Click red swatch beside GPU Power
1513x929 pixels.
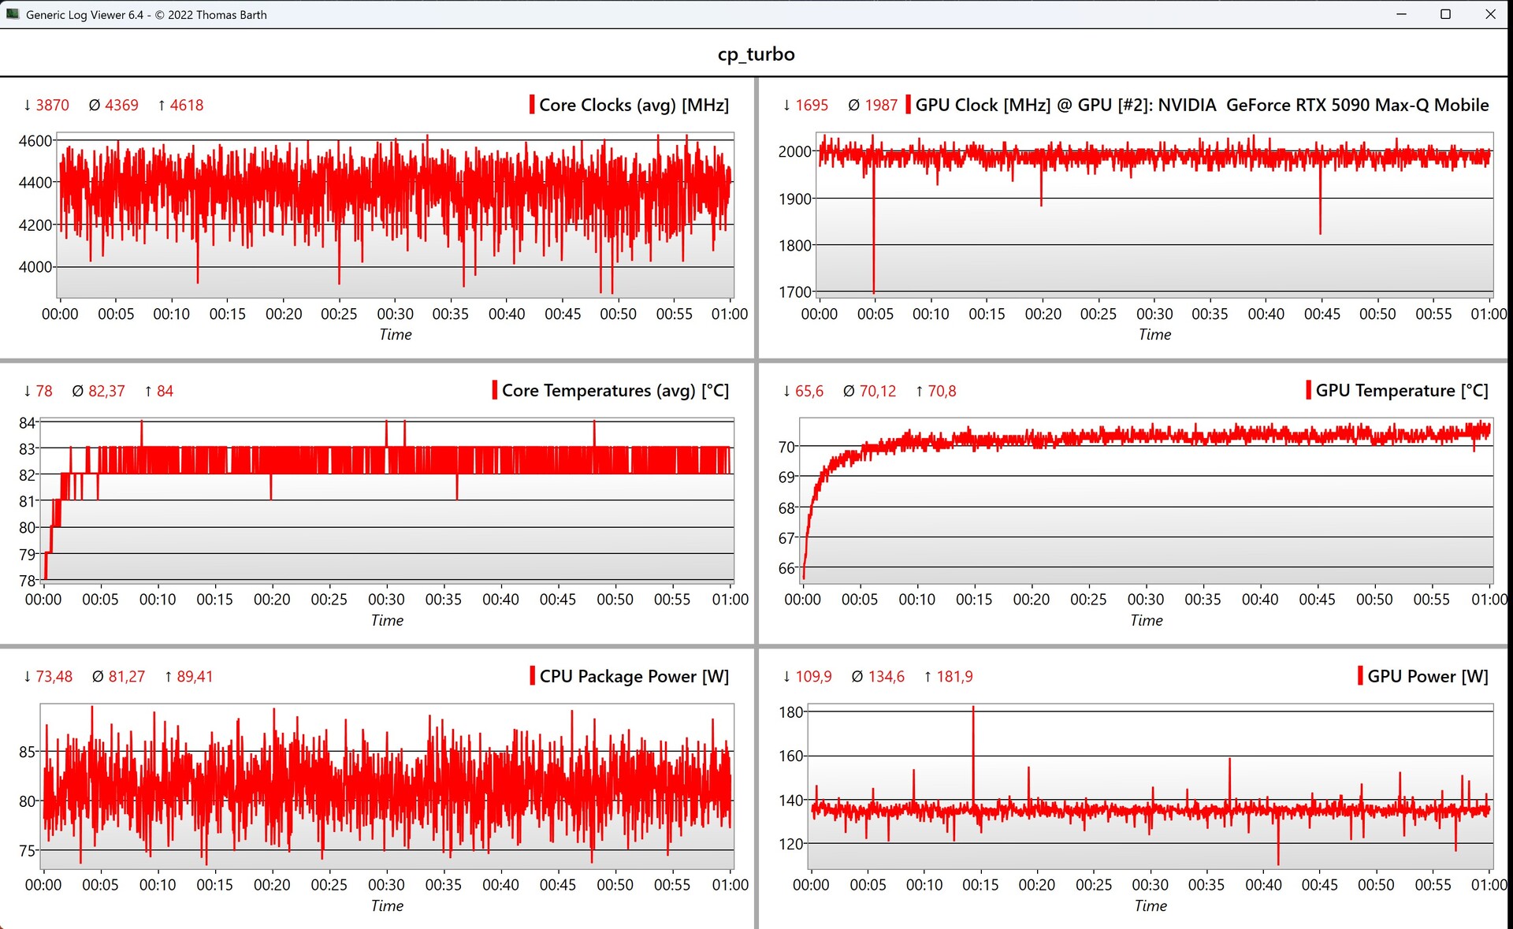coord(1360,676)
